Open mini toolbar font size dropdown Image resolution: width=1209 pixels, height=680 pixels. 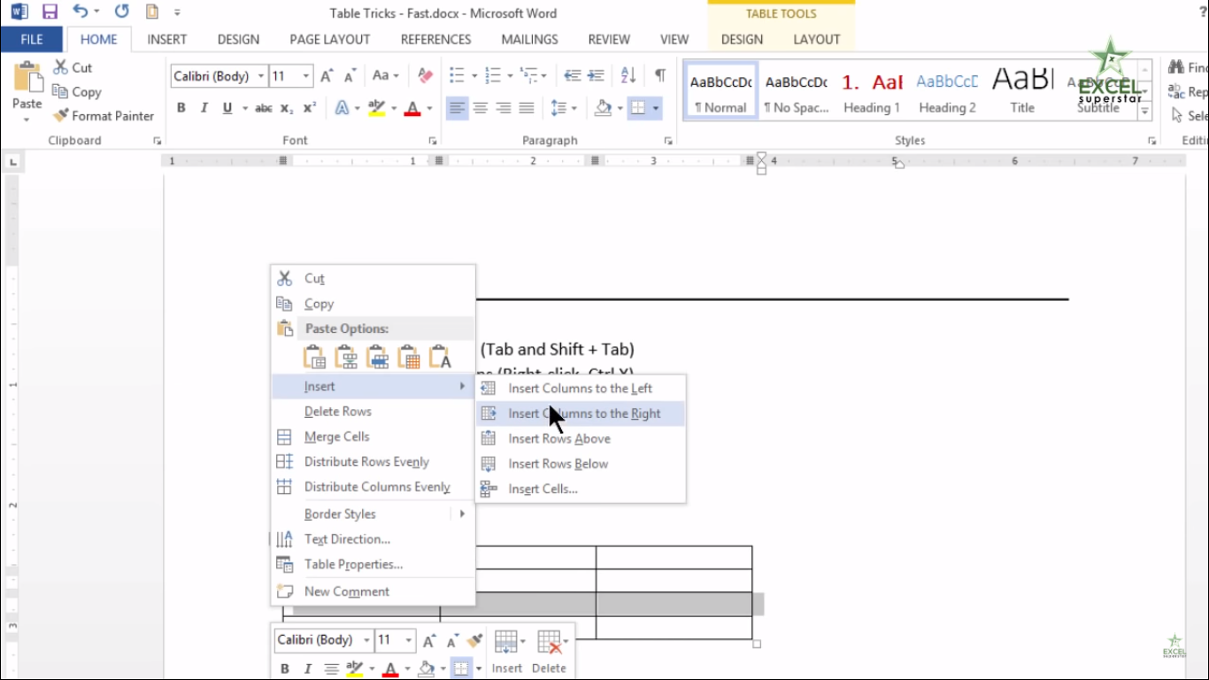click(409, 639)
